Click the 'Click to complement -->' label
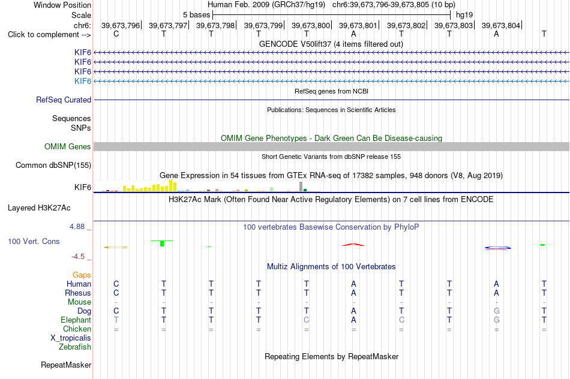Image resolution: width=570 pixels, height=379 pixels. [x=49, y=35]
